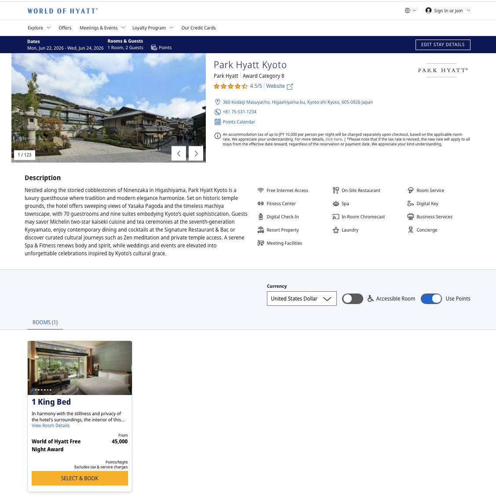Click the Business Services printer icon
The image size is (496, 500).
click(x=411, y=217)
